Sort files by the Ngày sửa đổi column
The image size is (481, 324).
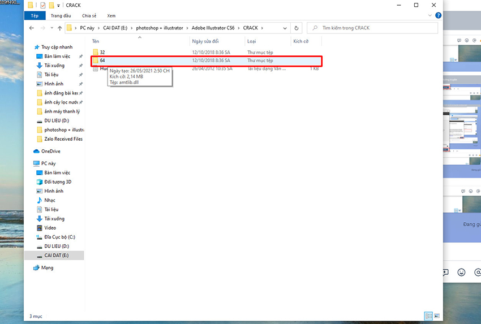click(x=205, y=41)
